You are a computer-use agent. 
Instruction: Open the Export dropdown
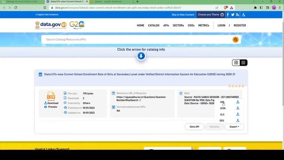(234, 127)
